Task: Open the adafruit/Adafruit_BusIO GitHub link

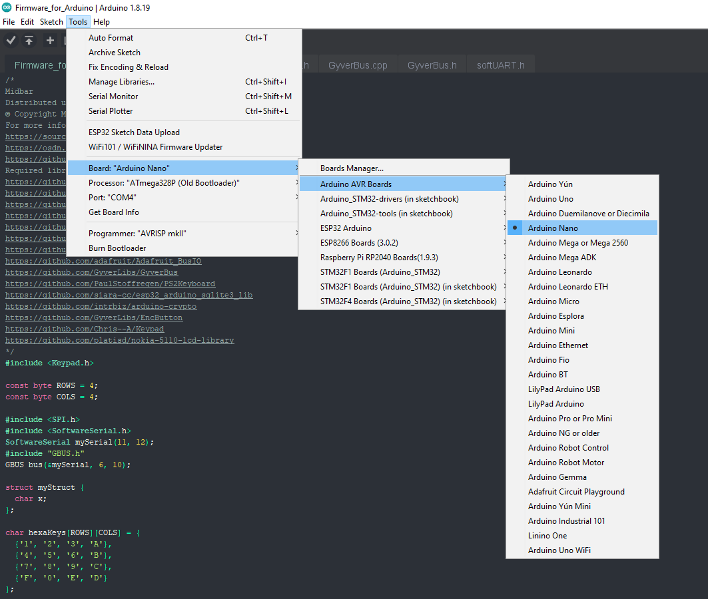Action: 103,261
